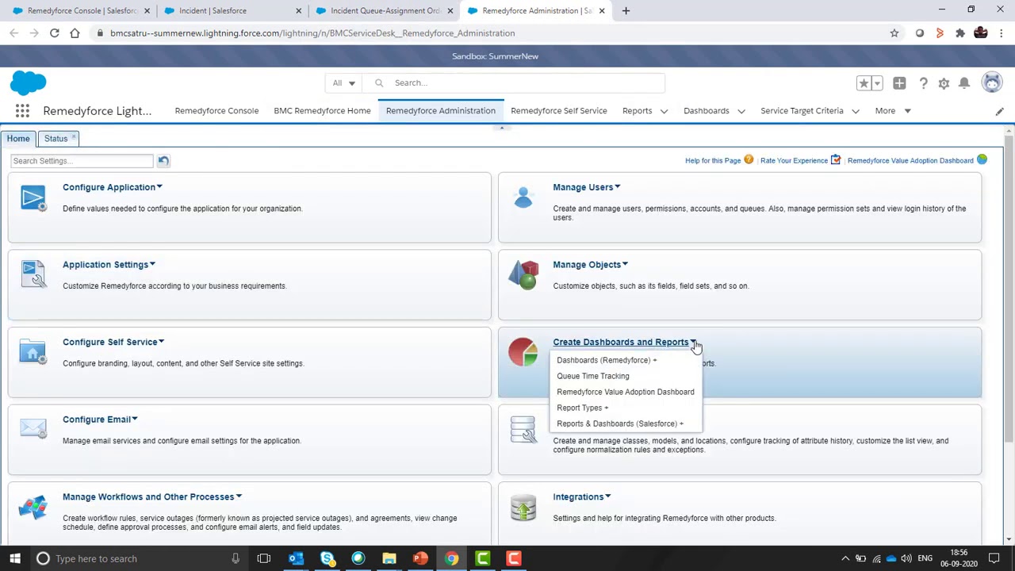Open the Dashboards tab dropdown arrow

[x=741, y=111]
